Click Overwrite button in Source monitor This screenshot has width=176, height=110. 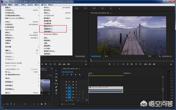pos(64,64)
